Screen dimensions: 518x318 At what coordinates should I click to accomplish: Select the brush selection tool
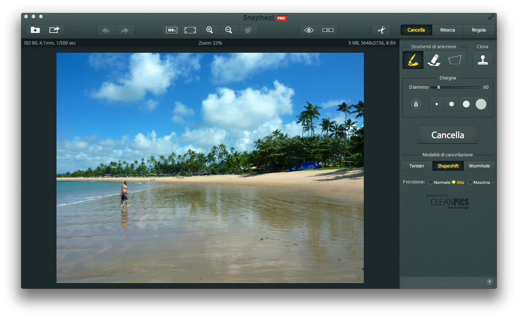413,60
